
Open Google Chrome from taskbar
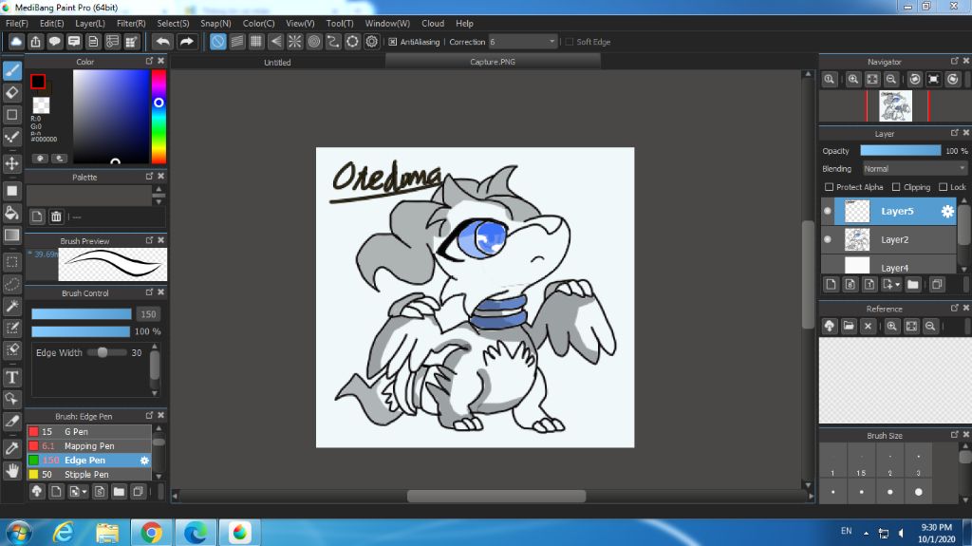click(151, 533)
